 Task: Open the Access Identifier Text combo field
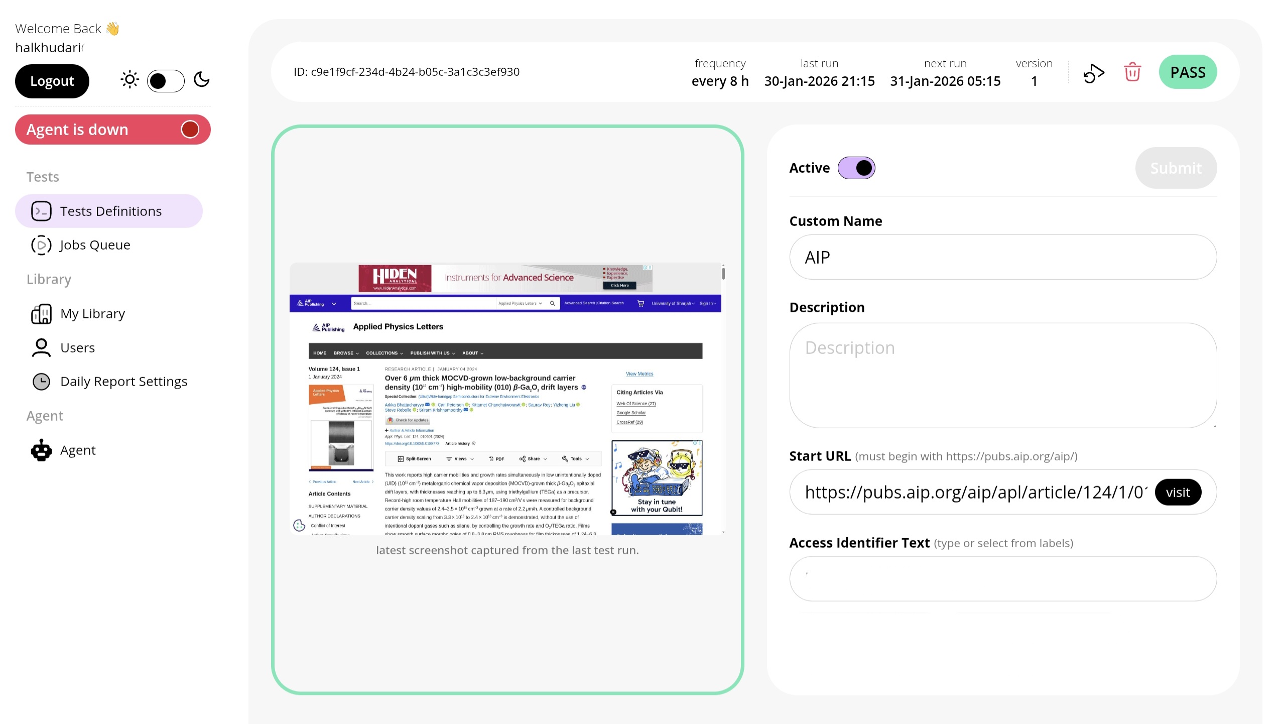[1002, 579]
